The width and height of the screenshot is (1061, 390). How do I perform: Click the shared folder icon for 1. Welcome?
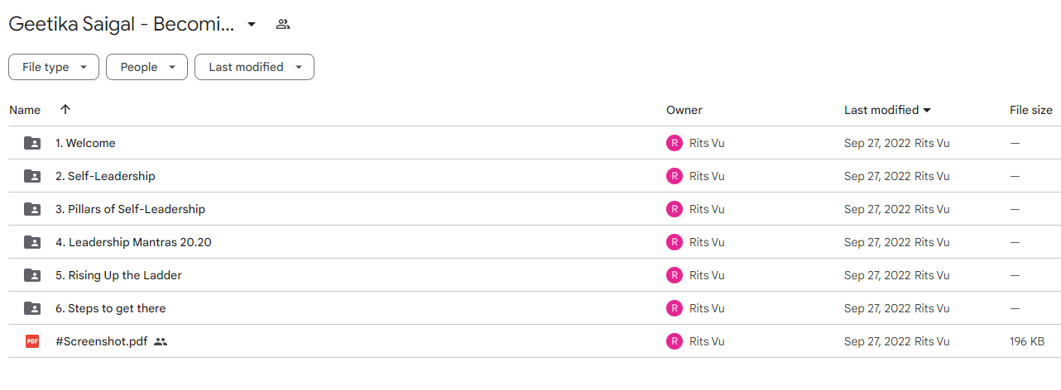tap(32, 143)
